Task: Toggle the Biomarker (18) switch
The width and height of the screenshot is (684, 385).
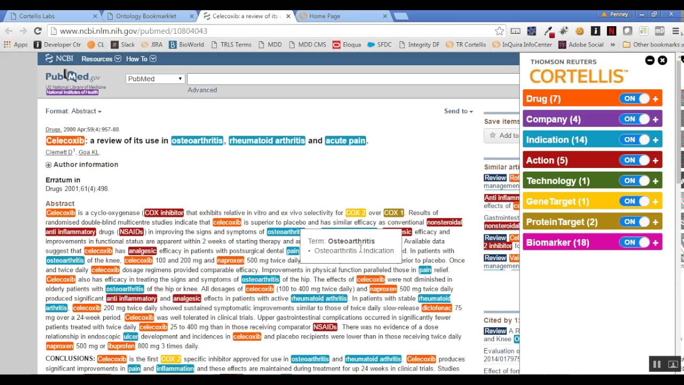Action: (x=634, y=242)
